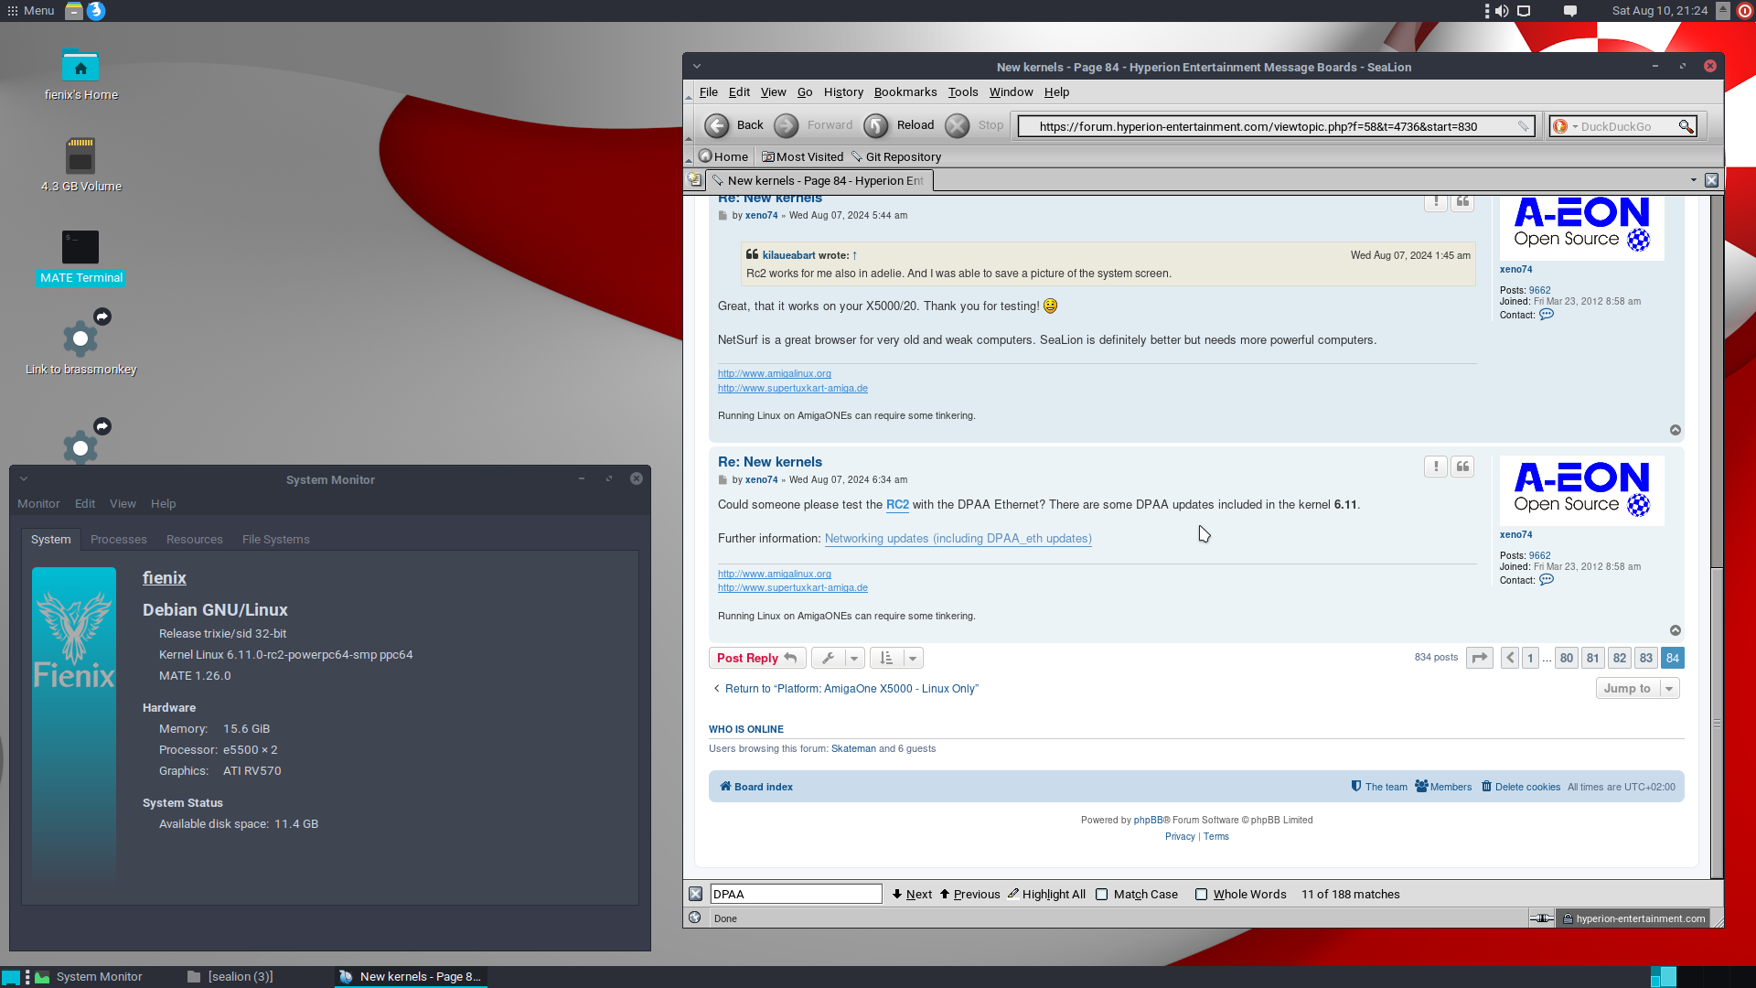Enable the Match Case checkbox

[1102, 895]
